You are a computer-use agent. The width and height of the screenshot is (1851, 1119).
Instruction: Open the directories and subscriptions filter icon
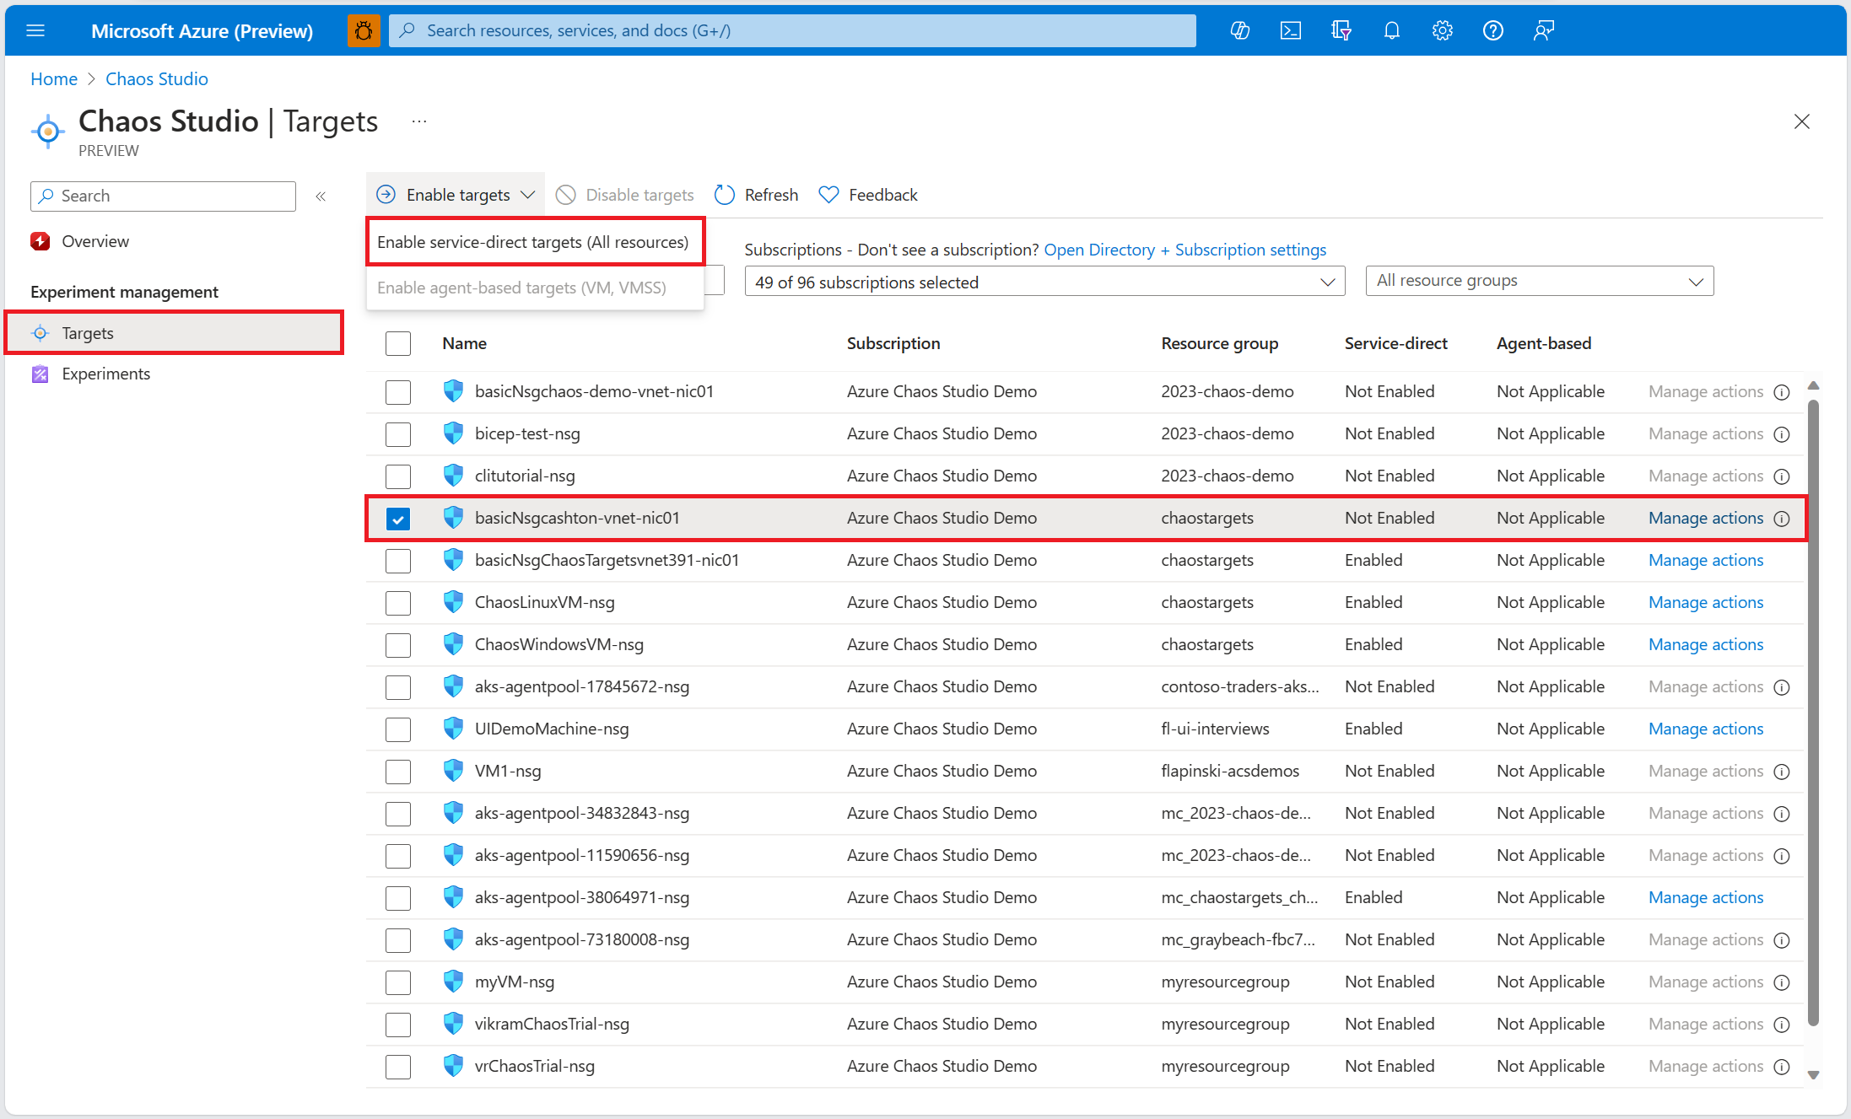pos(1341,31)
